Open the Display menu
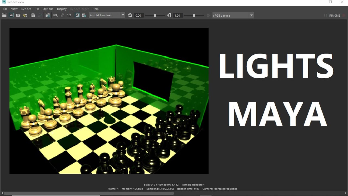 click(x=62, y=9)
